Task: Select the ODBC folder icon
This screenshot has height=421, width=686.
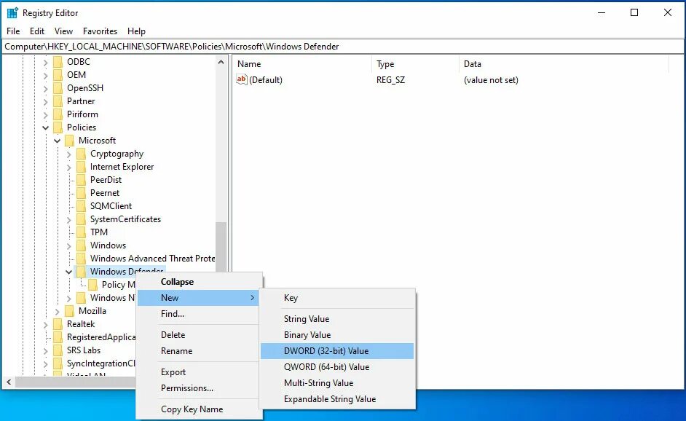Action: point(58,62)
